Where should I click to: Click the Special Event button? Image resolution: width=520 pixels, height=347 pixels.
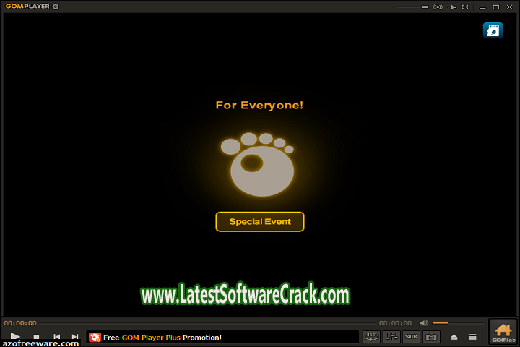coord(260,222)
